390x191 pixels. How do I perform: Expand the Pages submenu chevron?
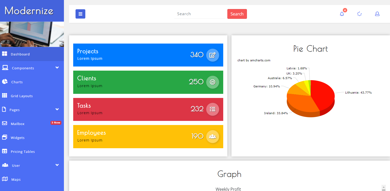pos(57,109)
